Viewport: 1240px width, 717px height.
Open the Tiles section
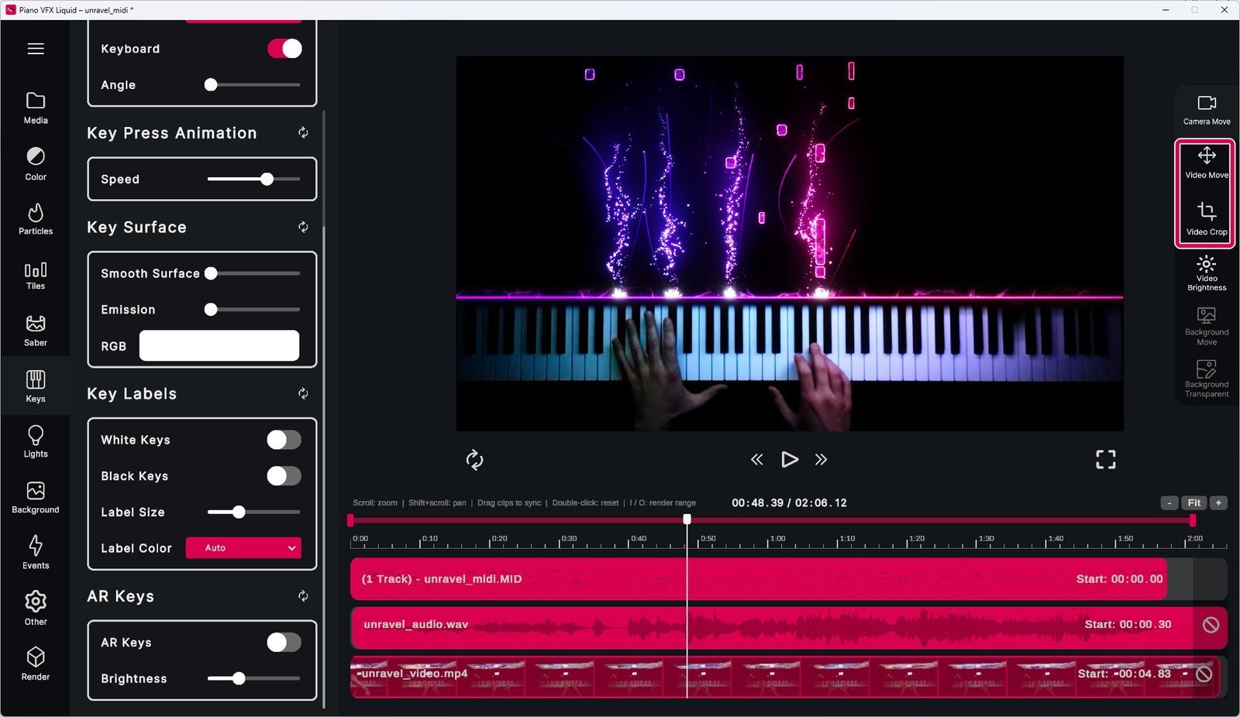coord(36,275)
